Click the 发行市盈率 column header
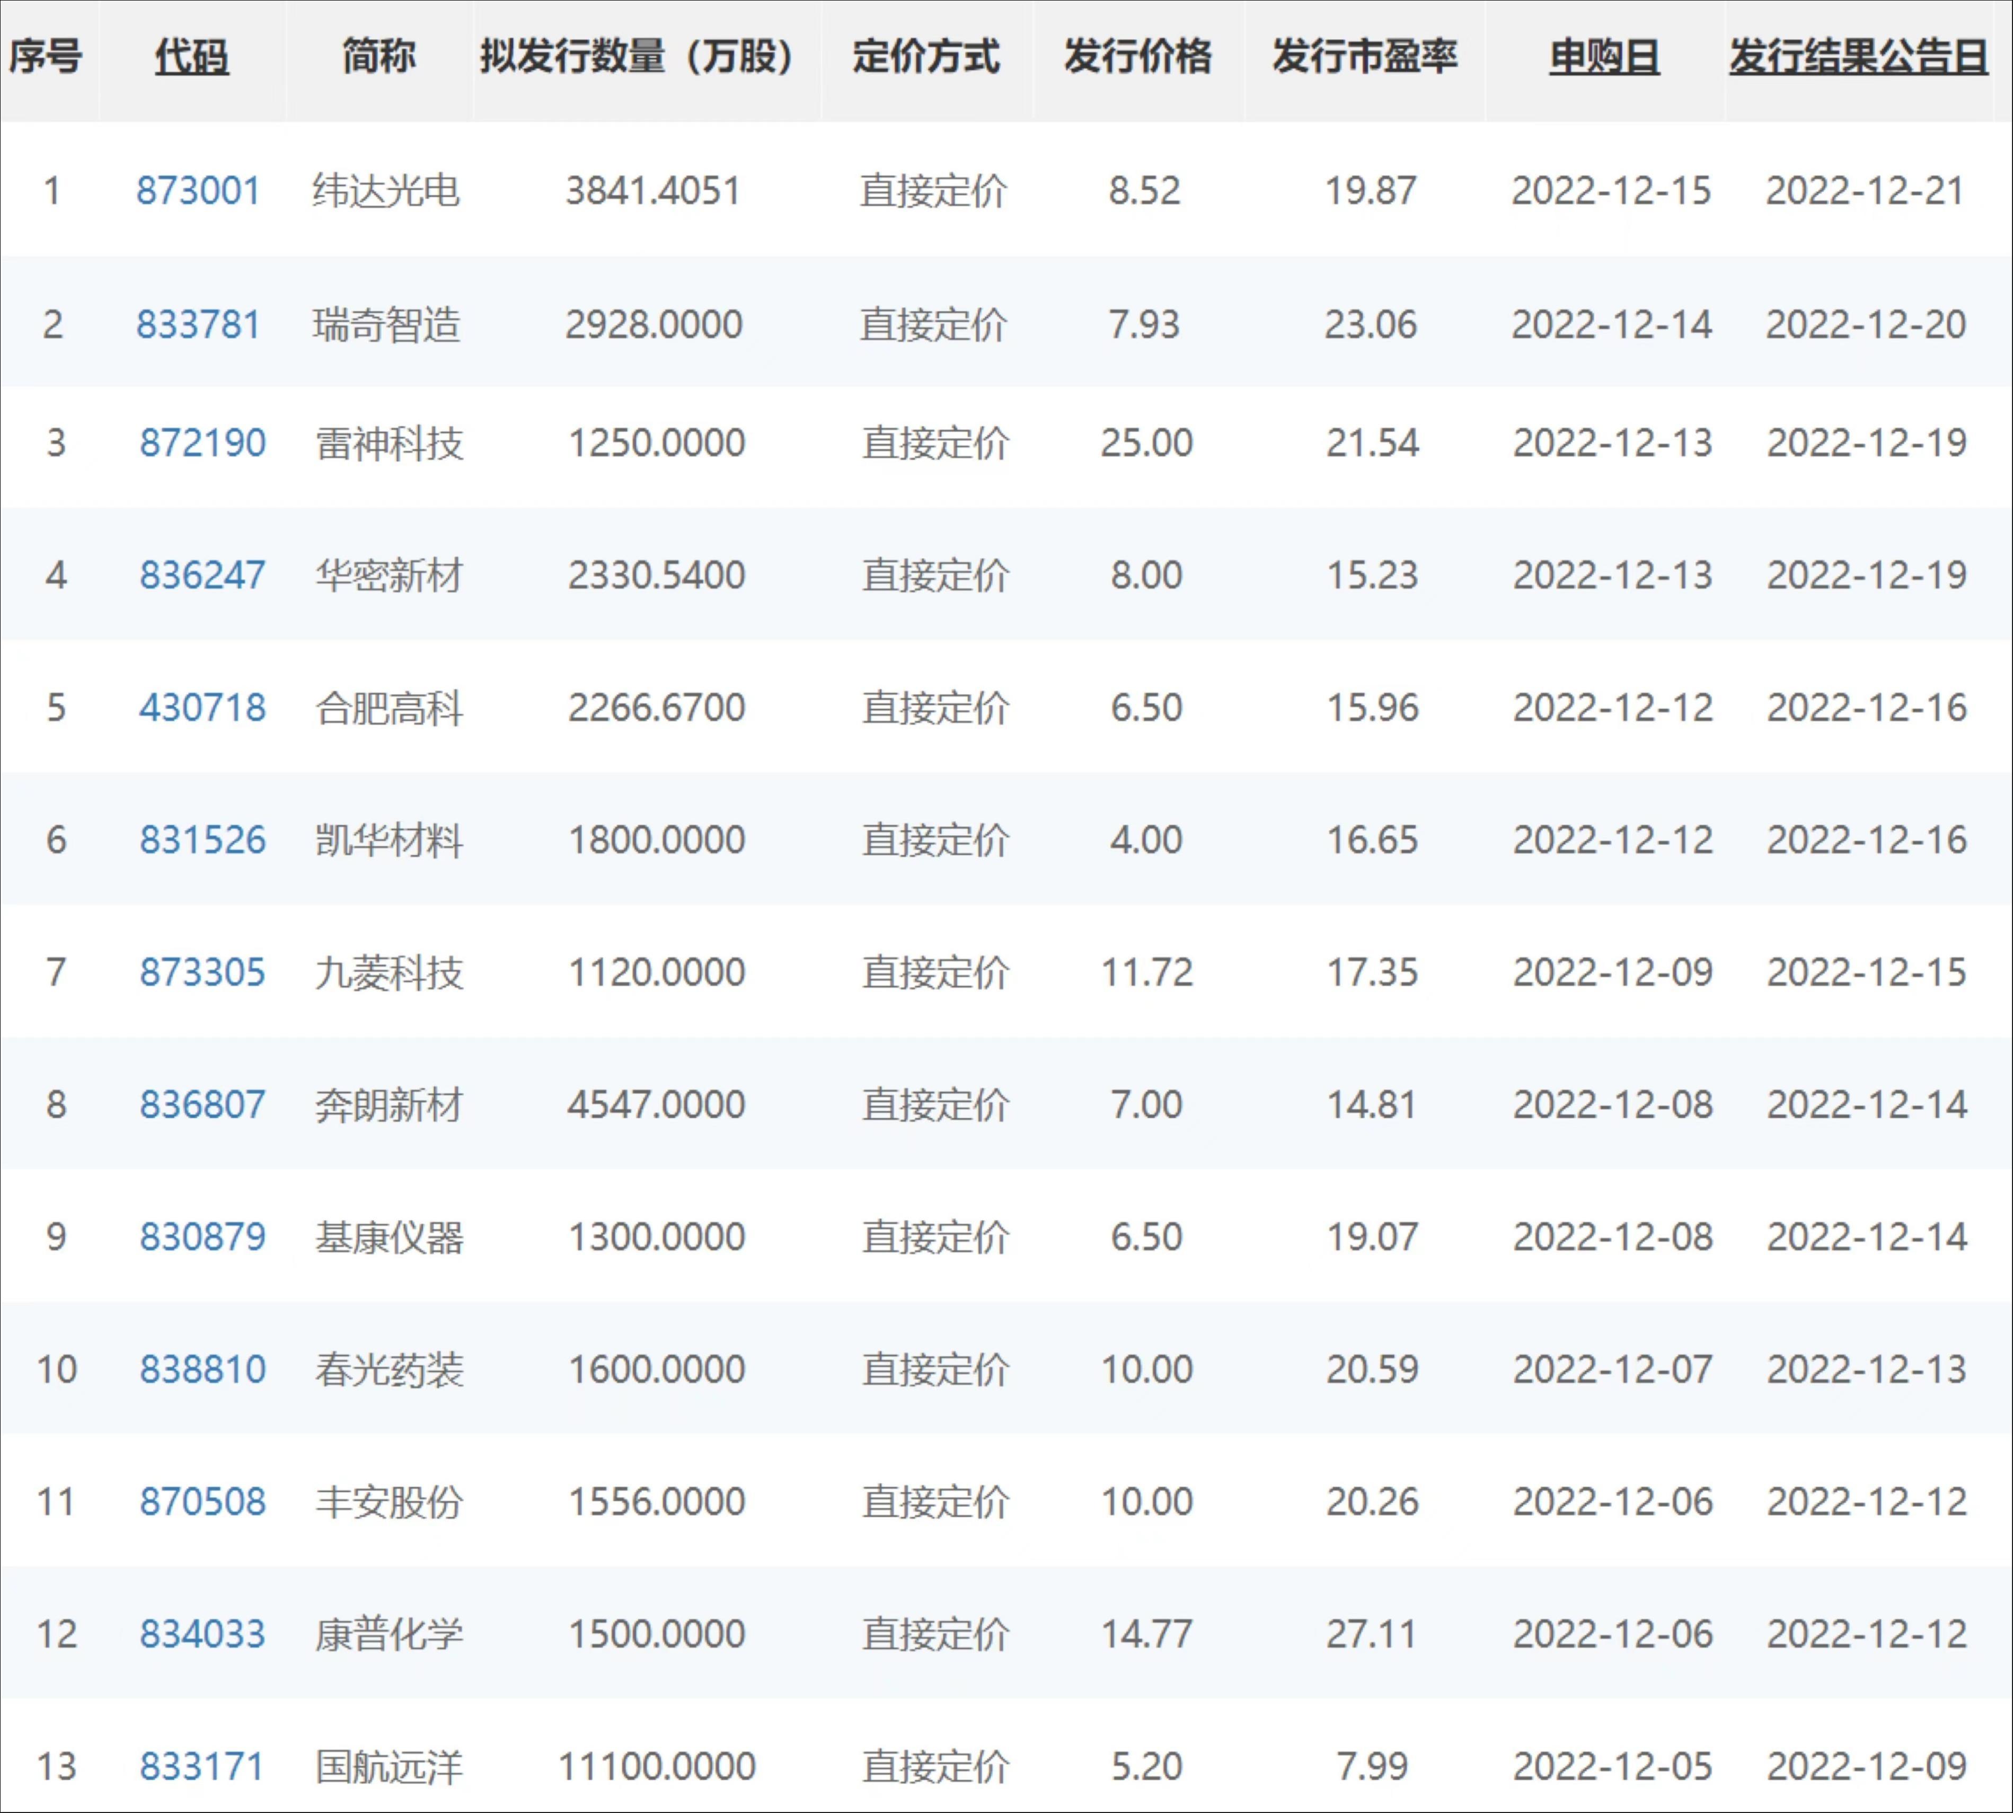 1364,57
